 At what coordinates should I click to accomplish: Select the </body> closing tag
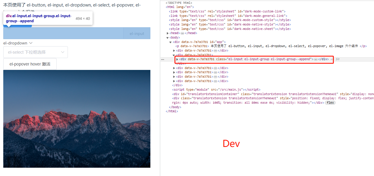[175, 107]
